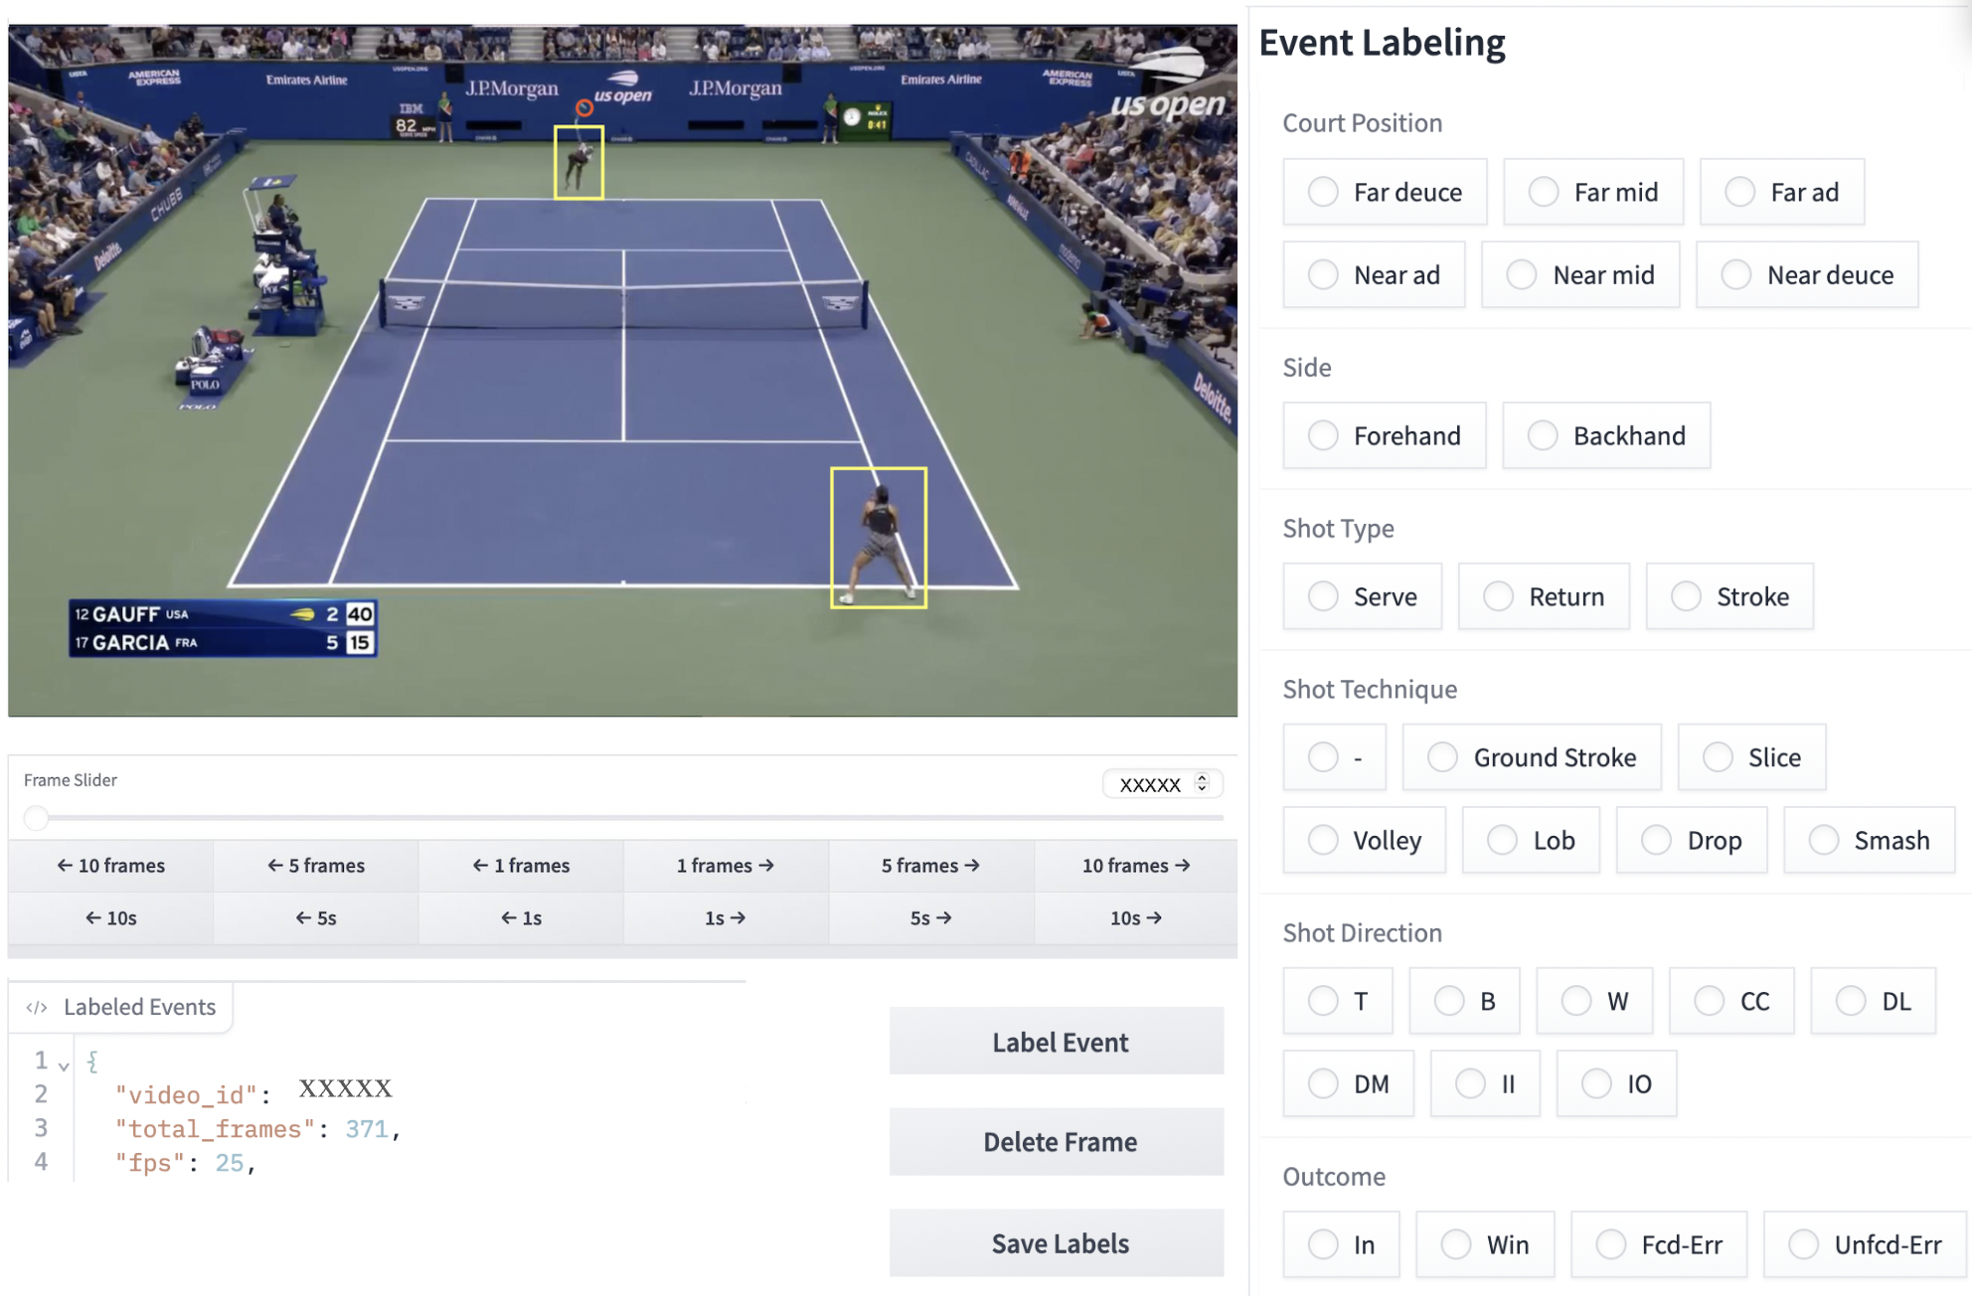Click the frame number stepper arrows
This screenshot has height=1310, width=1972.
point(1202,783)
